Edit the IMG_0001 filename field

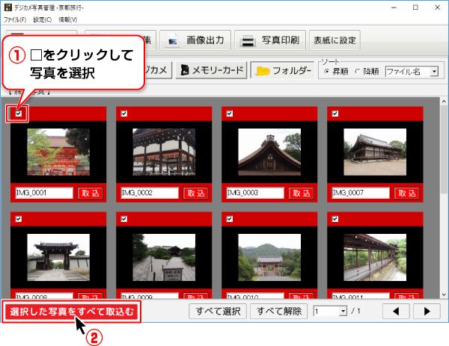coord(44,193)
